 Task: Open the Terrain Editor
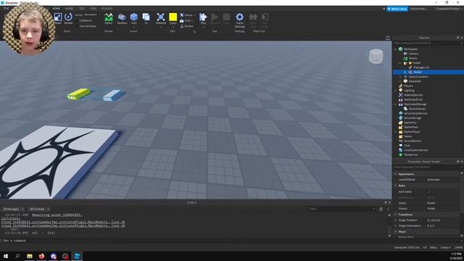[x=109, y=19]
